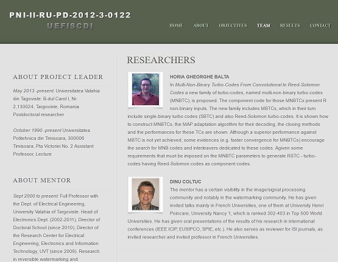Image resolution: width=338 pixels, height=262 pixels.
Task: Select the TEAM navigation tab
Action: [x=264, y=26]
